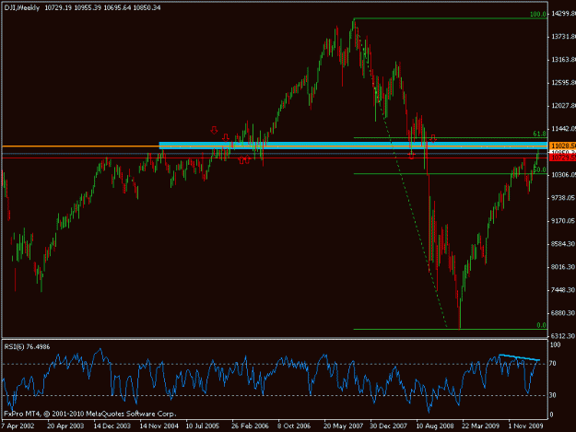Screen dimensions: 576x432
Task: Click the 13731.8 price axis label
Action: (563, 37)
